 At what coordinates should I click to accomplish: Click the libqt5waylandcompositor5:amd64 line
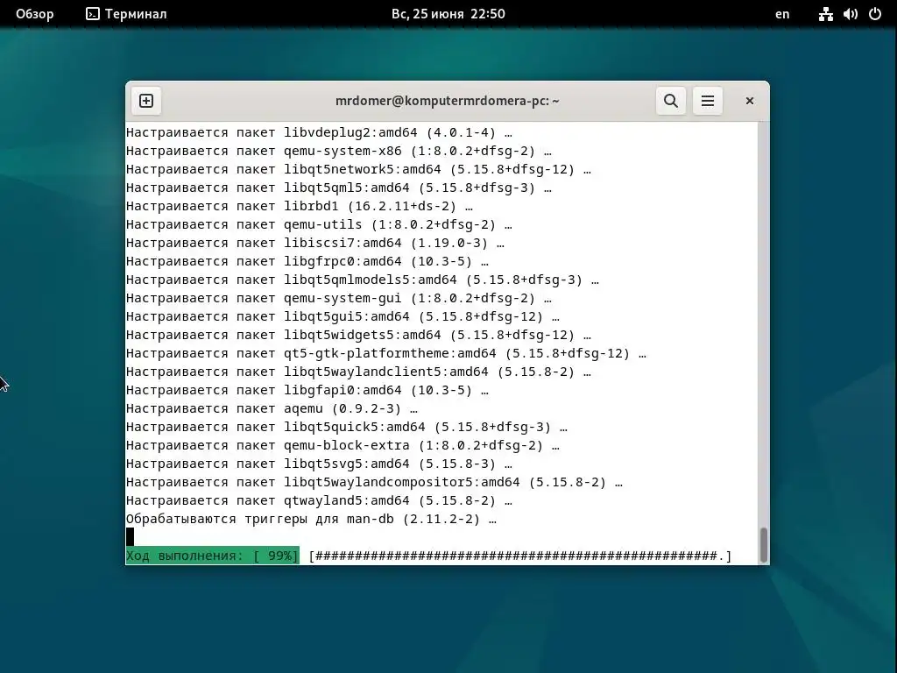point(374,482)
